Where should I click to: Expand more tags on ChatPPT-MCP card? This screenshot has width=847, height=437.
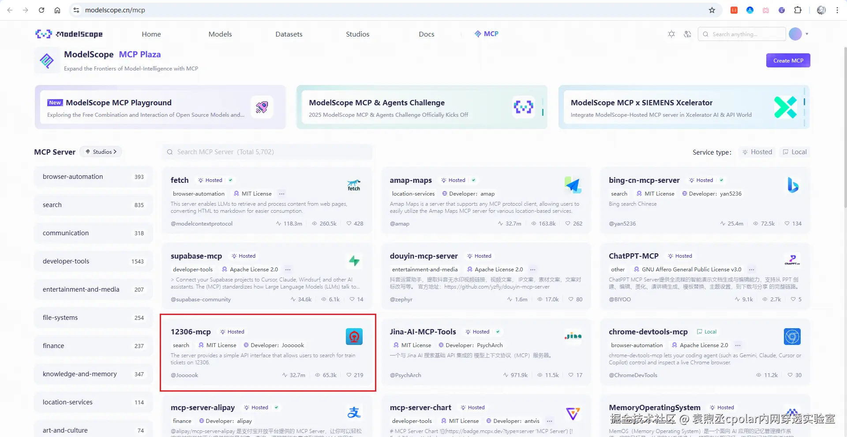tap(752, 270)
